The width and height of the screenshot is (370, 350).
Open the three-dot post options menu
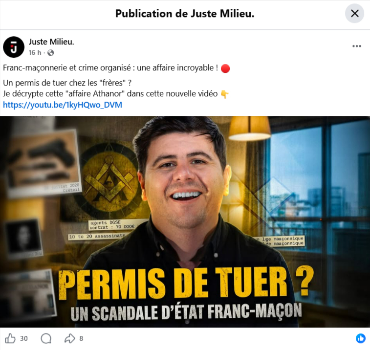[x=356, y=46]
